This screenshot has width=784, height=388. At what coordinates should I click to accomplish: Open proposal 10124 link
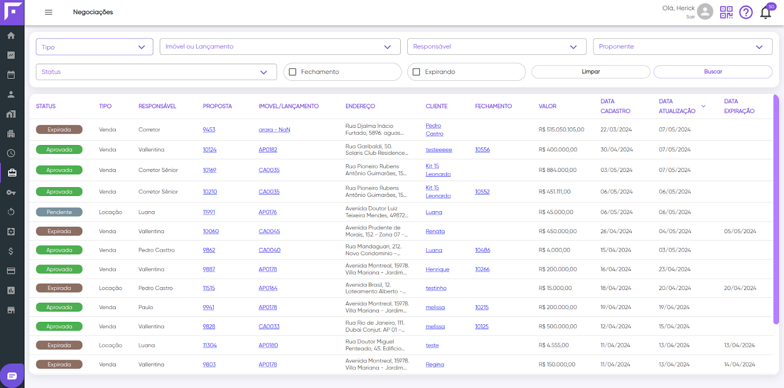coord(210,150)
